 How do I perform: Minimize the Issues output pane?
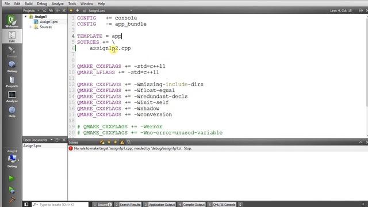361,142
